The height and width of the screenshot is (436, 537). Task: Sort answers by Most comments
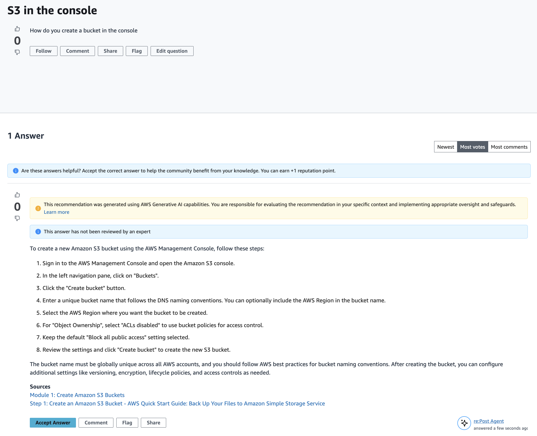509,147
